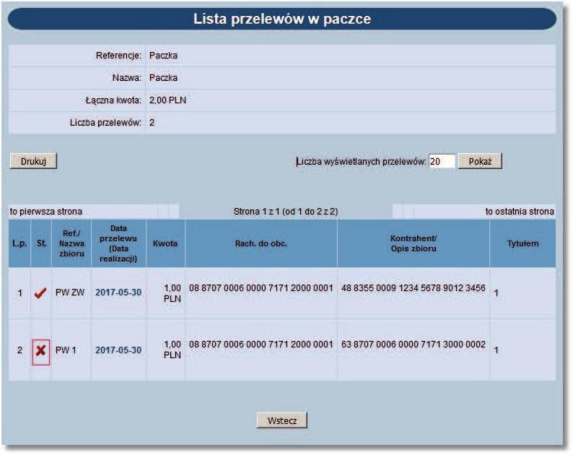573x455 pixels.
Task: Click the Nazwa value Paczka
Action: coord(163,78)
